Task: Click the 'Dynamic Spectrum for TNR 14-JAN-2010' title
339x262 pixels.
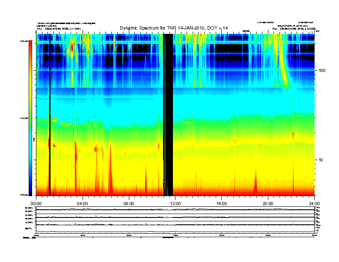Action: [x=174, y=28]
